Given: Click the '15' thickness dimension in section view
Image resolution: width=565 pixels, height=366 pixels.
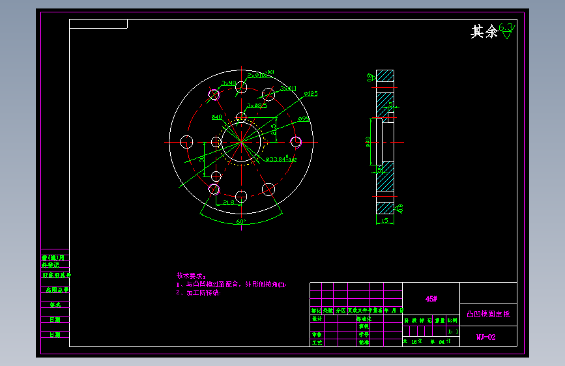Looking at the screenshot, I should [x=385, y=220].
